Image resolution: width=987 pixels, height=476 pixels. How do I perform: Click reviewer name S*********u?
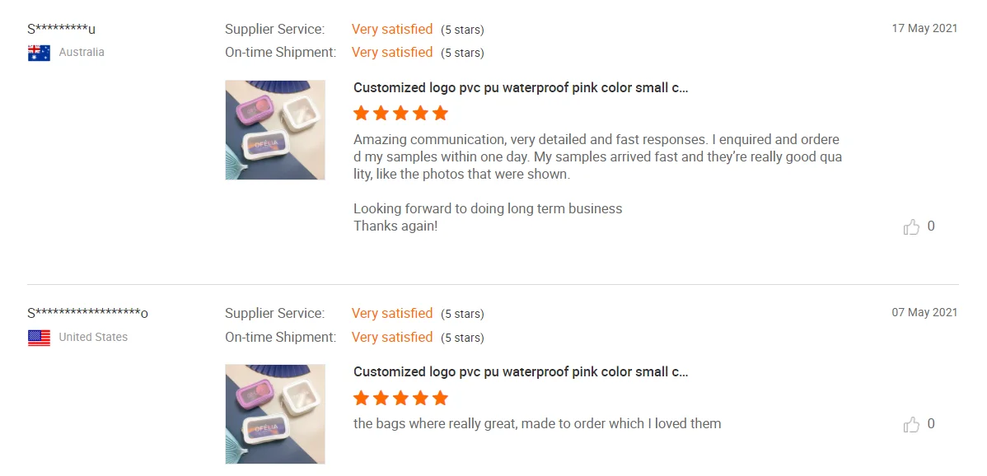[x=62, y=30]
